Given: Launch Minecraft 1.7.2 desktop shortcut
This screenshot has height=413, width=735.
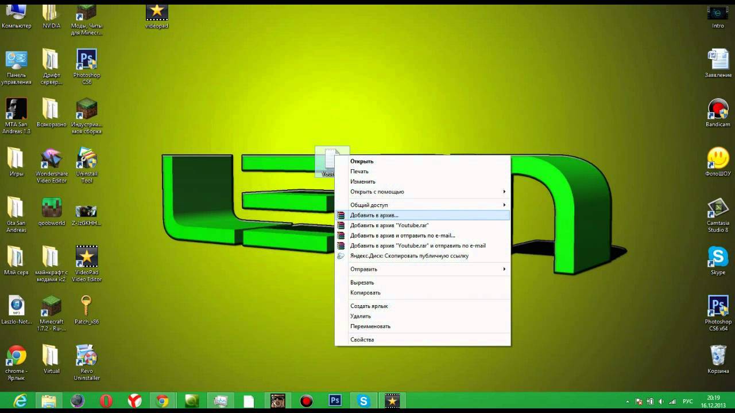Looking at the screenshot, I should click(51, 314).
